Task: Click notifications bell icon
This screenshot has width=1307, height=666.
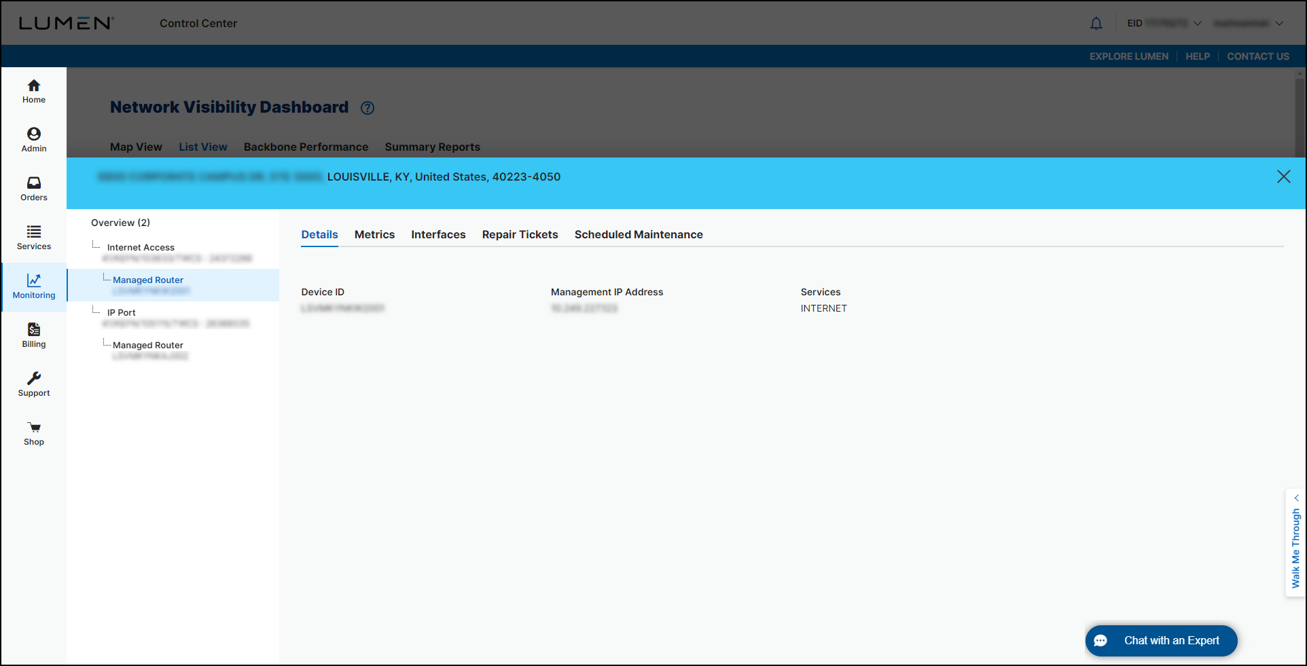Action: [x=1096, y=24]
